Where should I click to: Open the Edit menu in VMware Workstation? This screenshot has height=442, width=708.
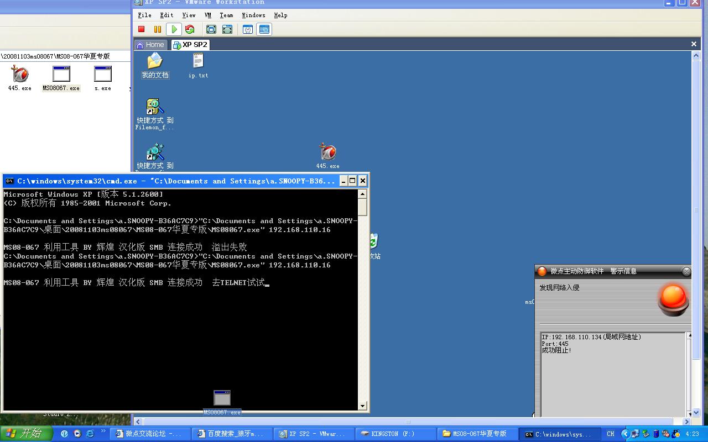pyautogui.click(x=166, y=15)
